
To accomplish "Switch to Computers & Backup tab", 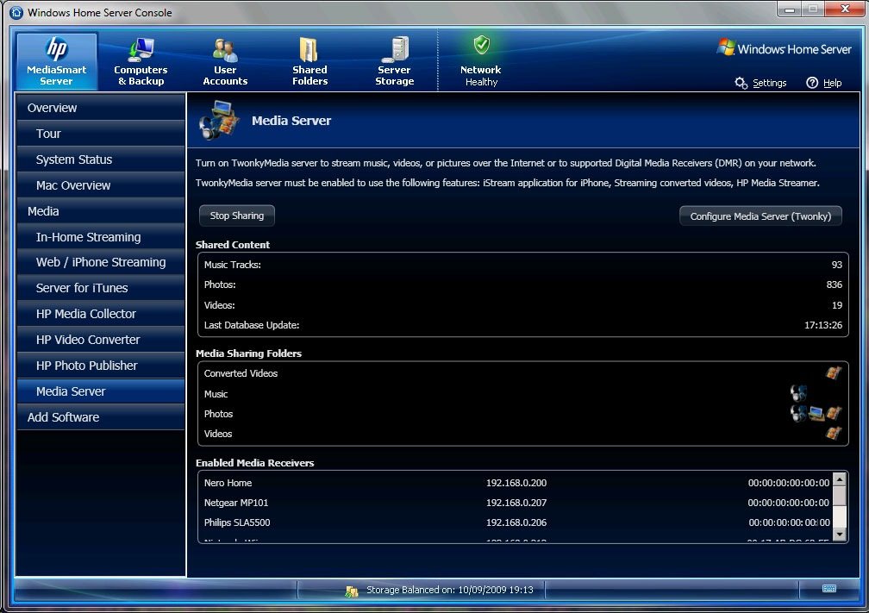I will 141,61.
